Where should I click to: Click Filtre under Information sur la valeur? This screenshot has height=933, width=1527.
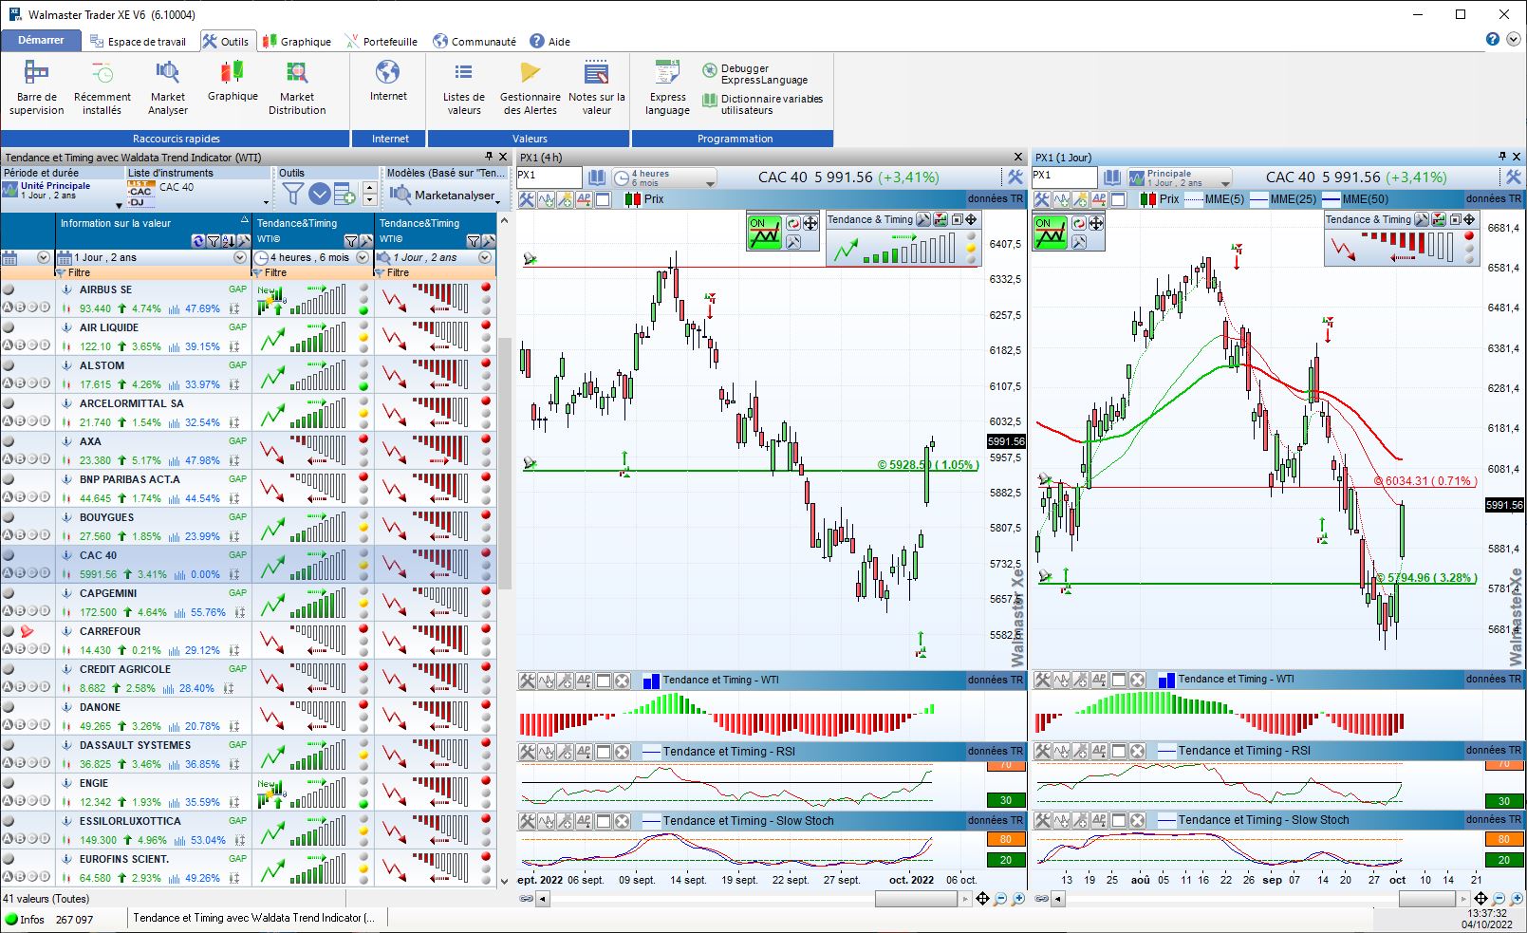[x=79, y=272]
